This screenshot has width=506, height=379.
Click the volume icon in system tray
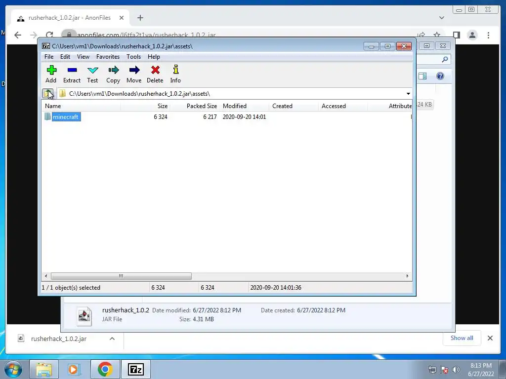(x=456, y=370)
